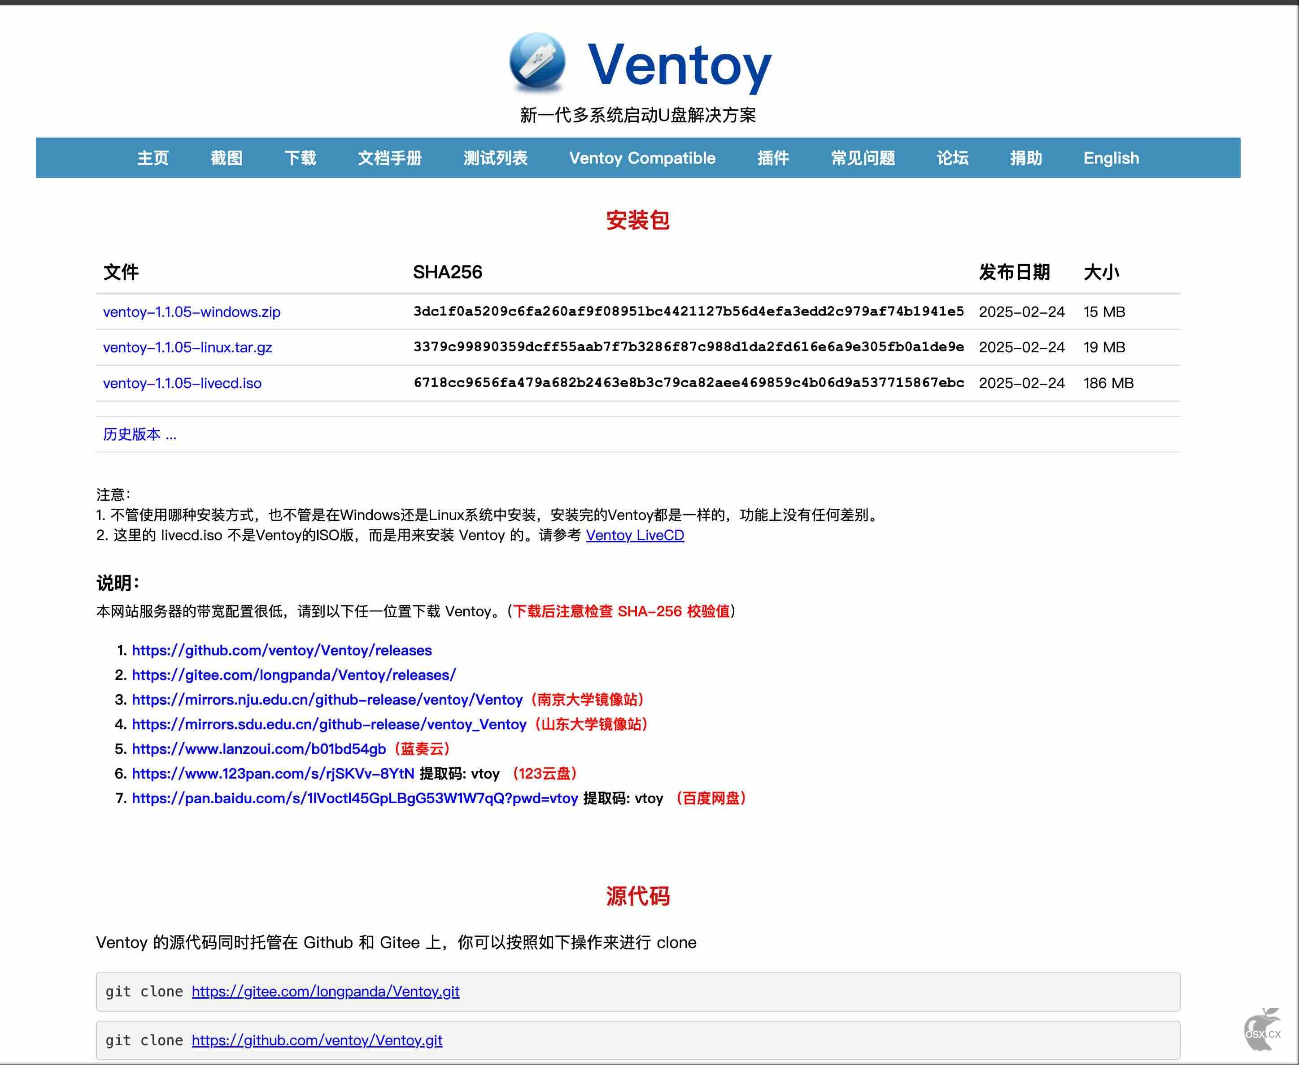Open the 插件 nav item
The height and width of the screenshot is (1065, 1299).
point(773,158)
